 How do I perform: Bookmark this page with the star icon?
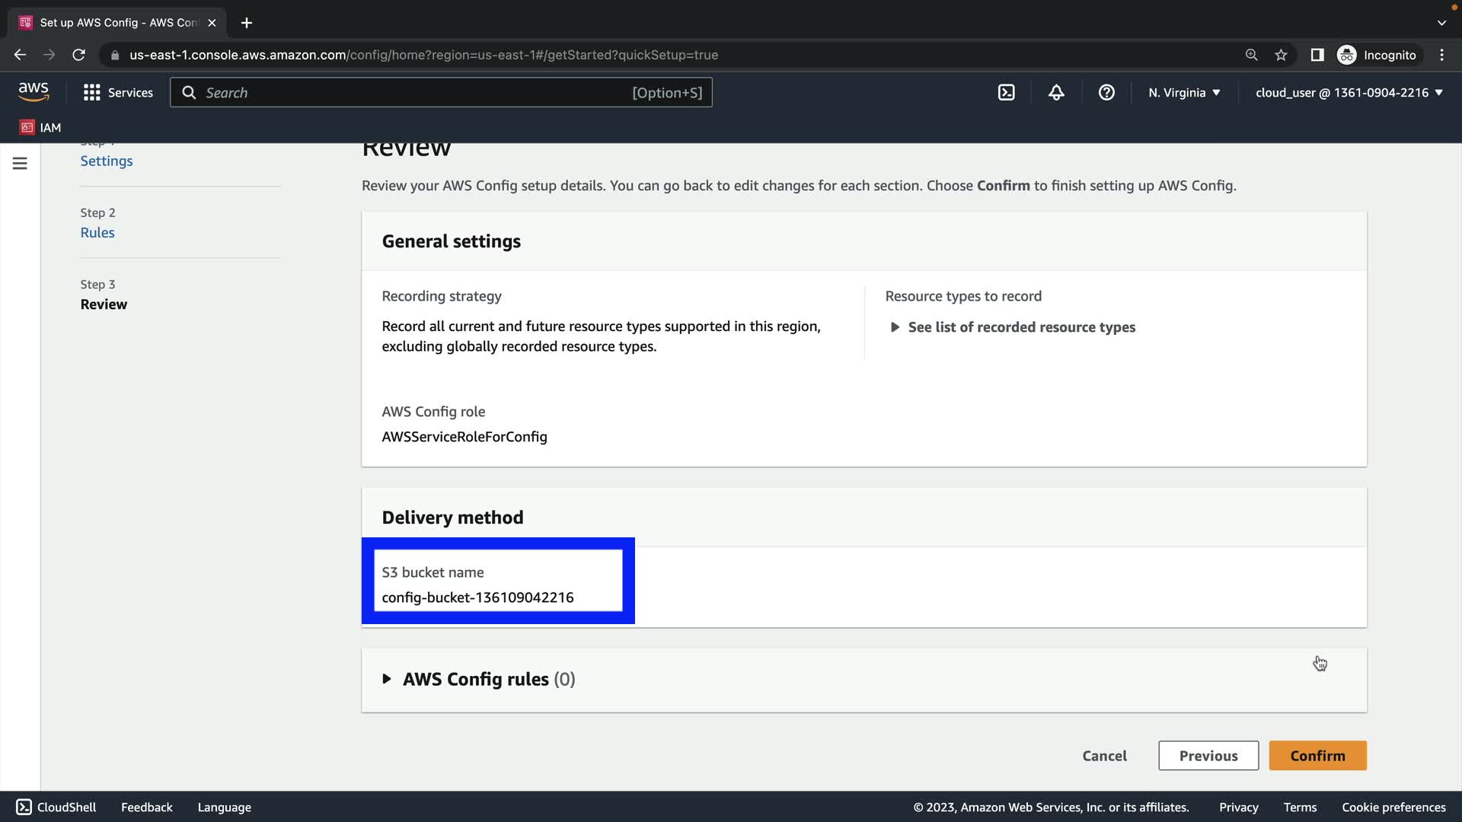pos(1281,55)
